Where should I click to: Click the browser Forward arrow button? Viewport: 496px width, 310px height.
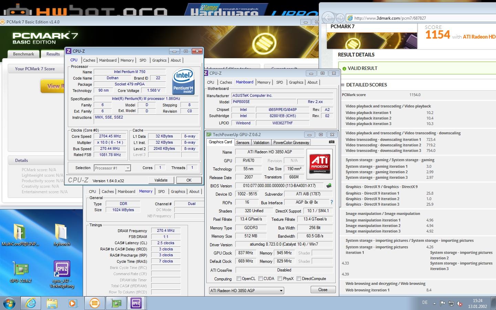[340, 18]
